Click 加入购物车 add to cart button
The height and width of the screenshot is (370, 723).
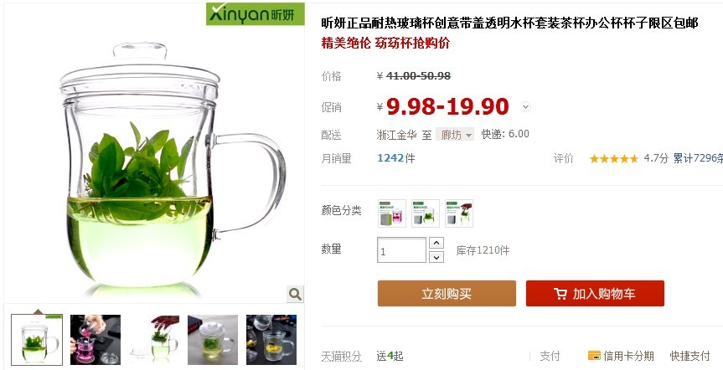click(x=595, y=294)
